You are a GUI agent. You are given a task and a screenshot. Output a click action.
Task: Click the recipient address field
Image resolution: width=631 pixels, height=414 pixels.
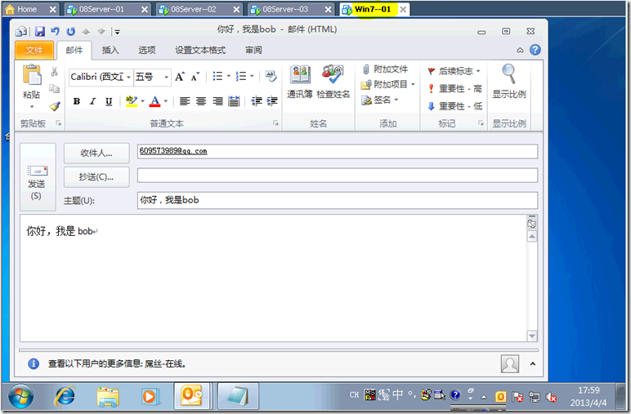tap(338, 152)
